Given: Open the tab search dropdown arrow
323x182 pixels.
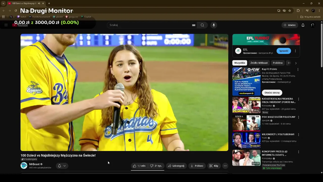Looking at the screenshot, I should 3,3.
